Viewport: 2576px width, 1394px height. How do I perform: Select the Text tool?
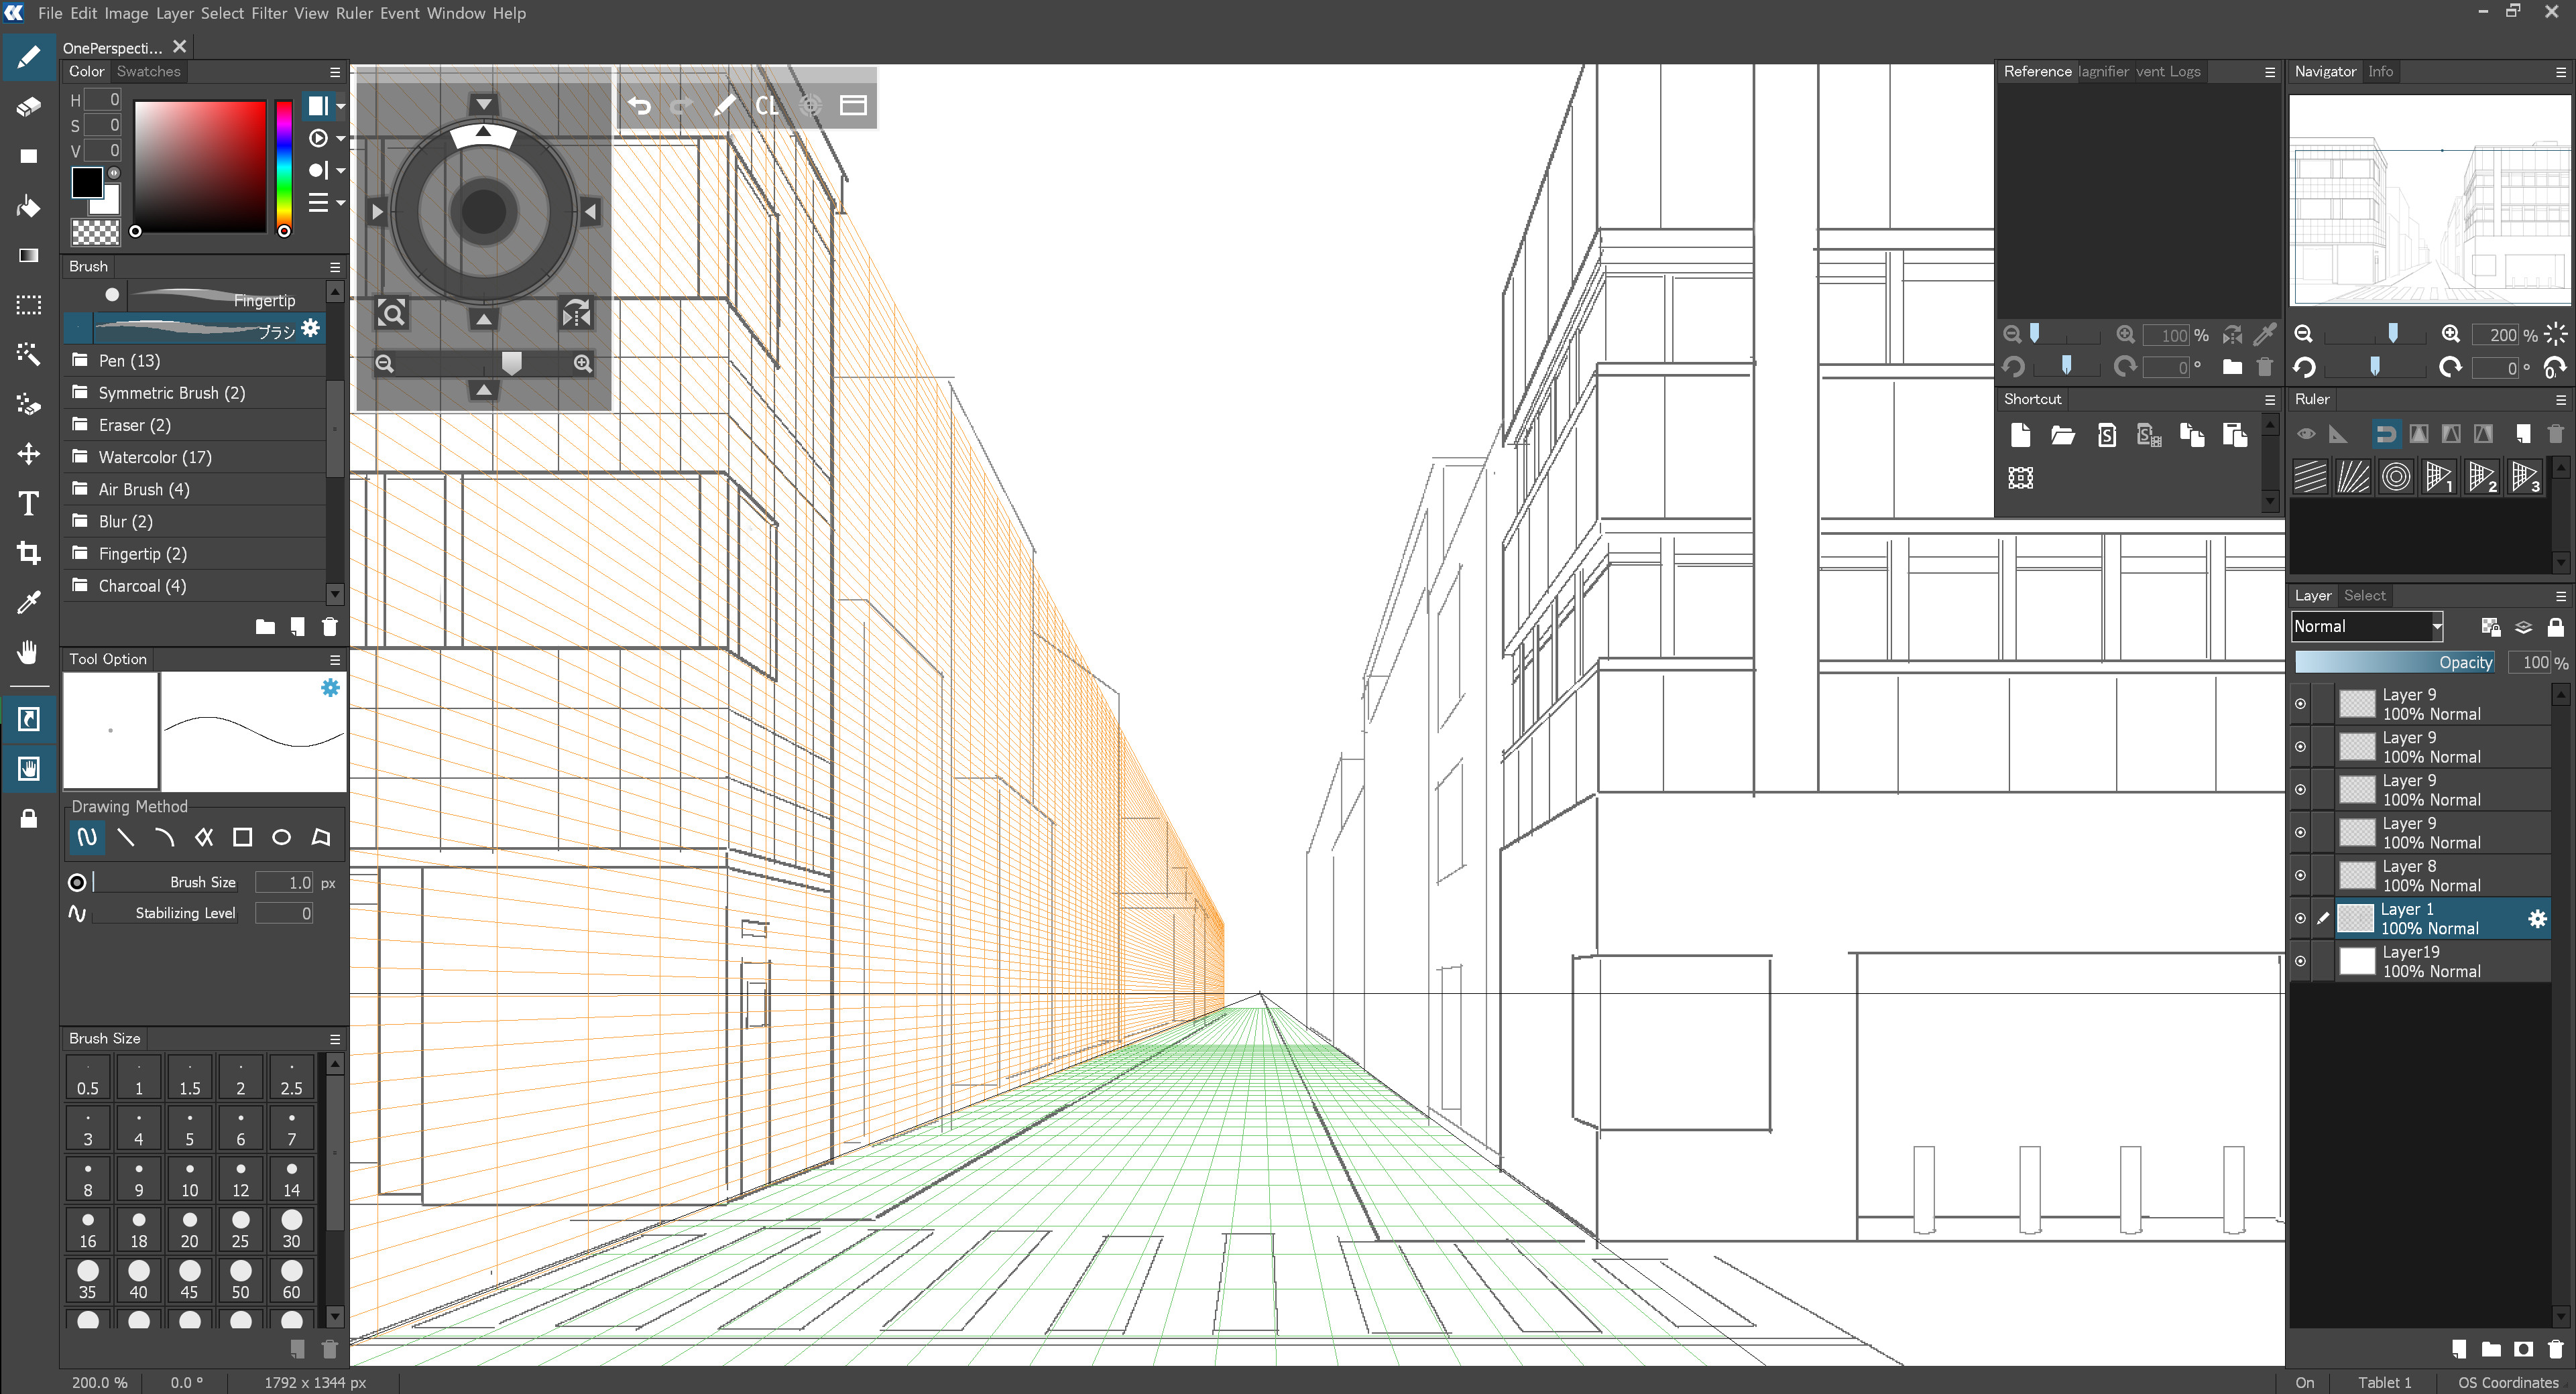[x=28, y=505]
